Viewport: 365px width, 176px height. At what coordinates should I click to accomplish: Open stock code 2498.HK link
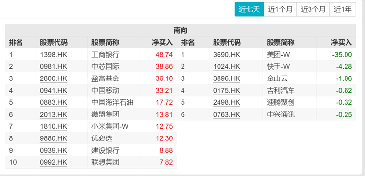click(227, 102)
